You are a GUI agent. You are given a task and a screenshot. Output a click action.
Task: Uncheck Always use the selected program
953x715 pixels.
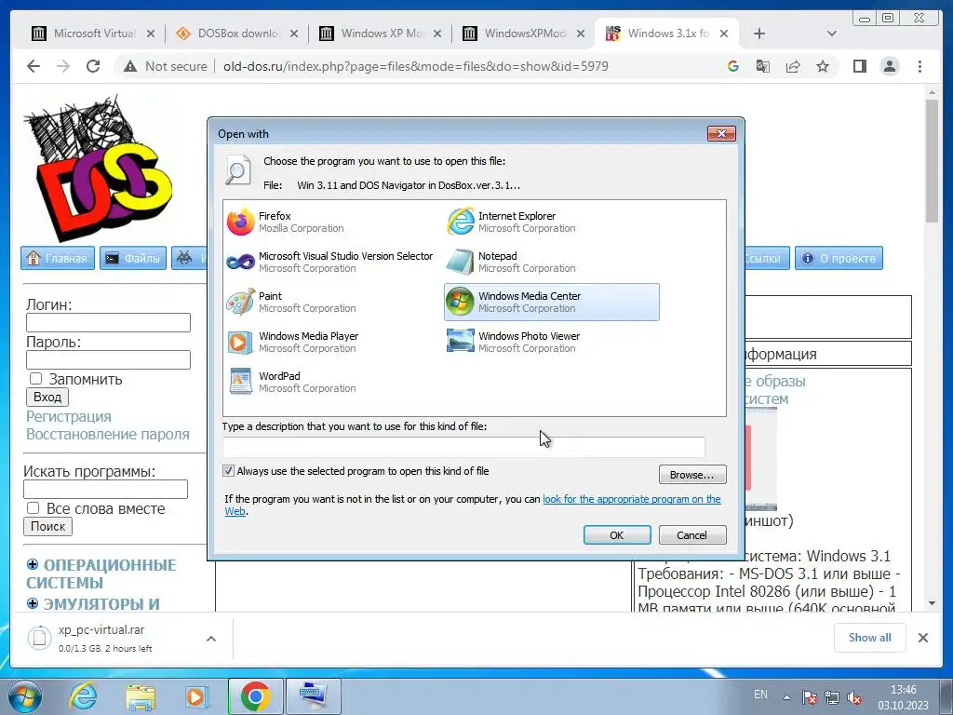[229, 470]
